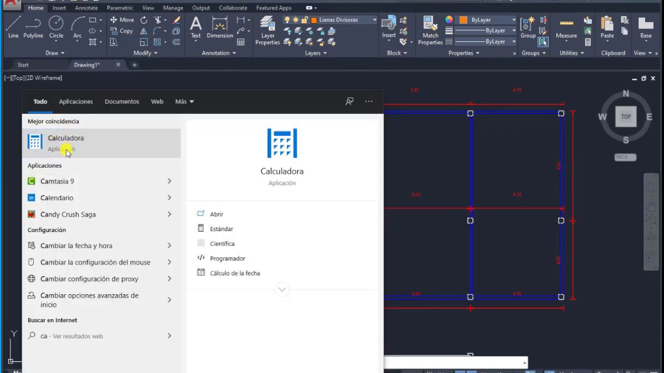Toggle Group Selection on/off icon
This screenshot has width=664, height=373.
pos(543,42)
